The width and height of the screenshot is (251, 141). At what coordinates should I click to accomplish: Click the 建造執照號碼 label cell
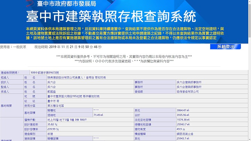coord(15,72)
